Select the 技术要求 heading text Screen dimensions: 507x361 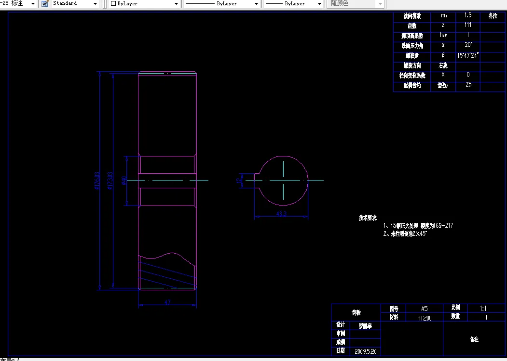(368, 218)
